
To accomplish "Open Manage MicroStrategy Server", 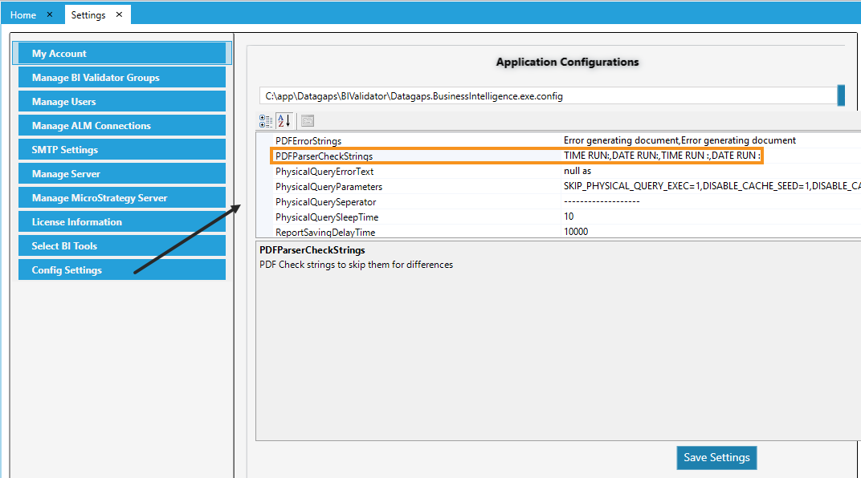I will [122, 198].
